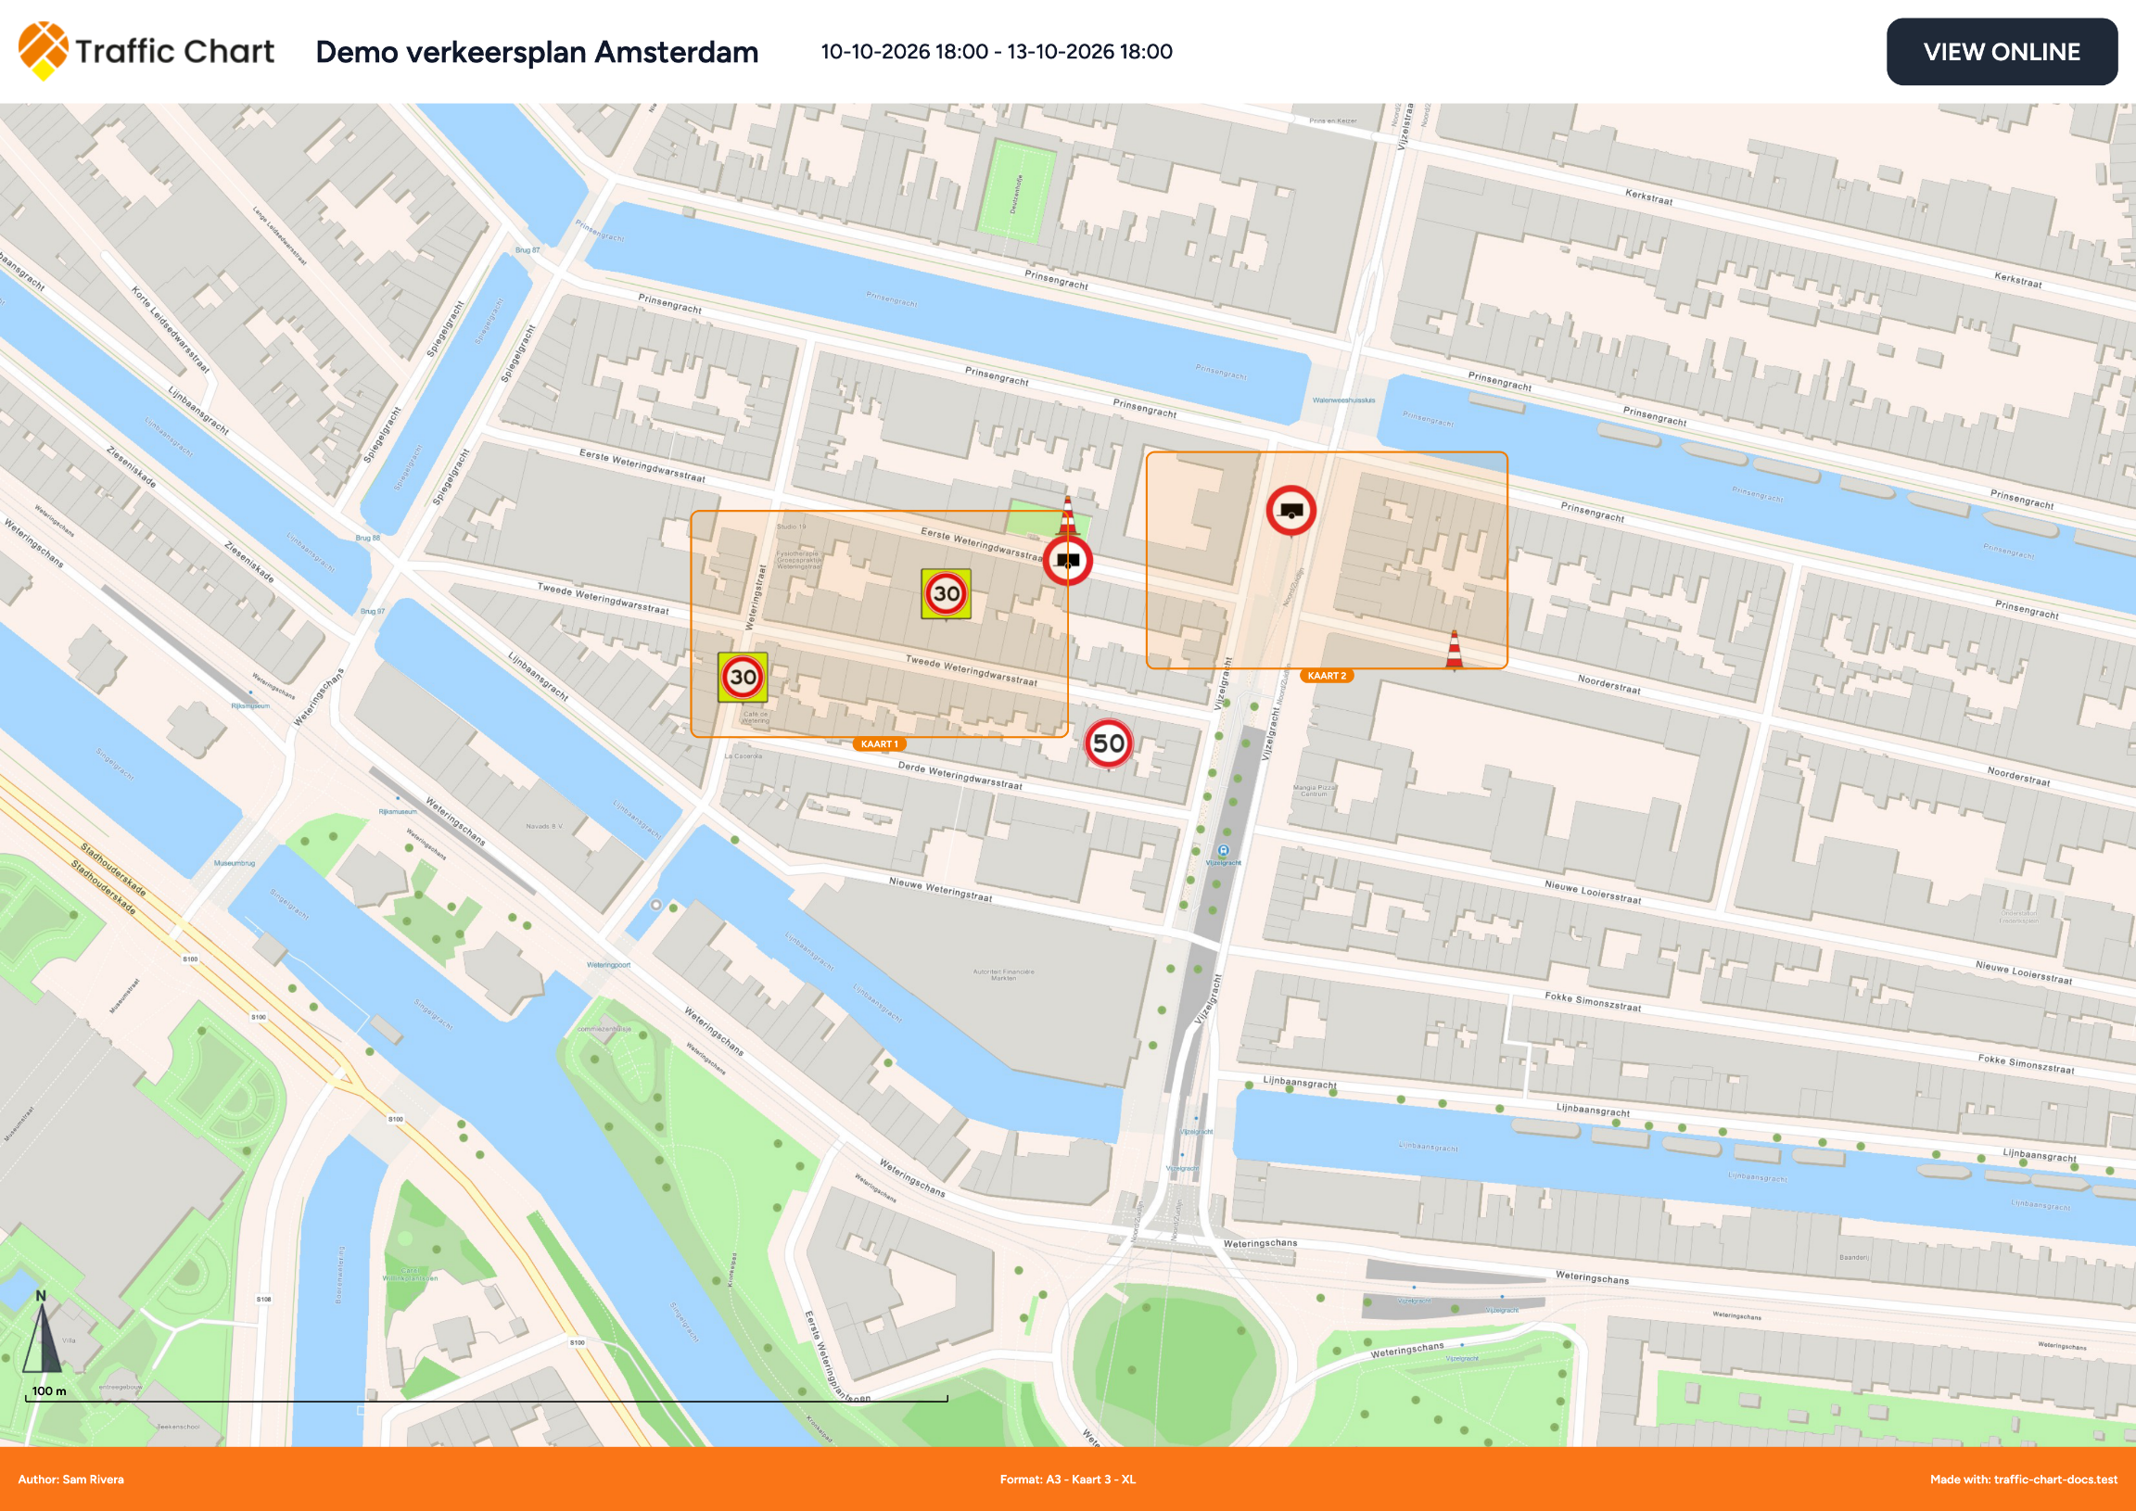The width and height of the screenshot is (2136, 1511).
Task: Click the Weteringpoort label
Action: [608, 965]
